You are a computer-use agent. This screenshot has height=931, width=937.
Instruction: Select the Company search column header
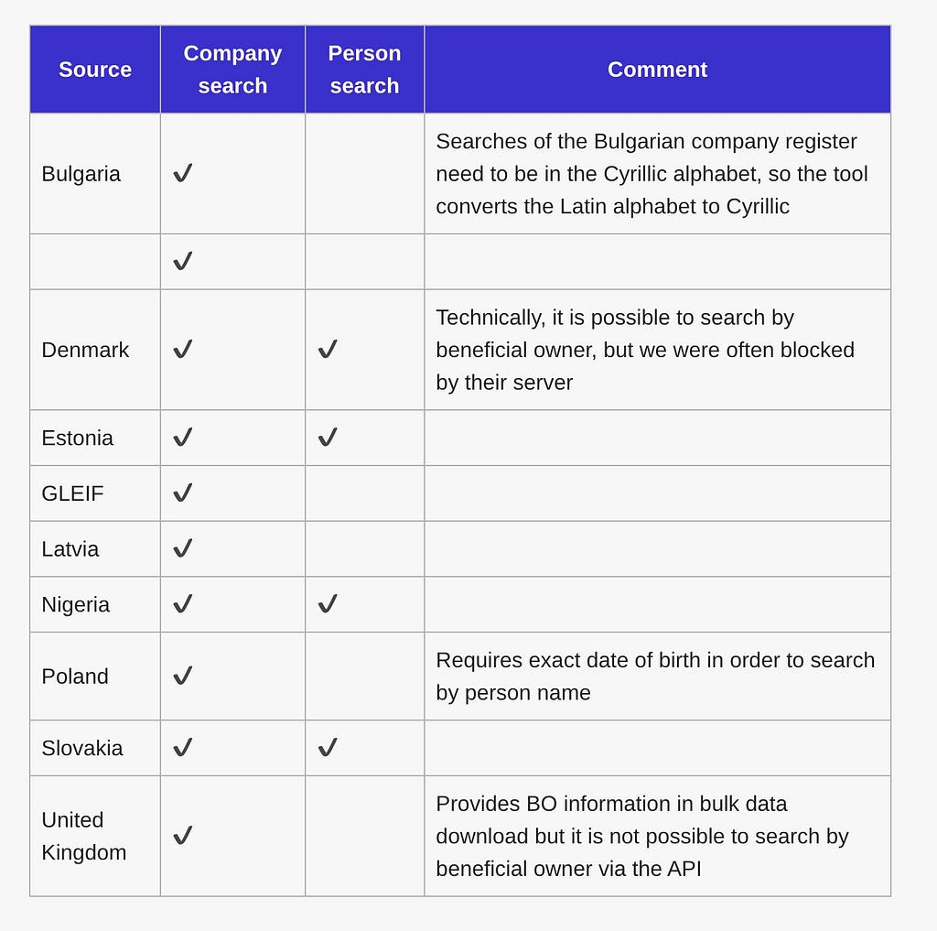coord(232,70)
